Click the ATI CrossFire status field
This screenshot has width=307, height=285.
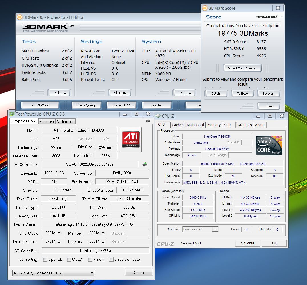tap(95, 250)
